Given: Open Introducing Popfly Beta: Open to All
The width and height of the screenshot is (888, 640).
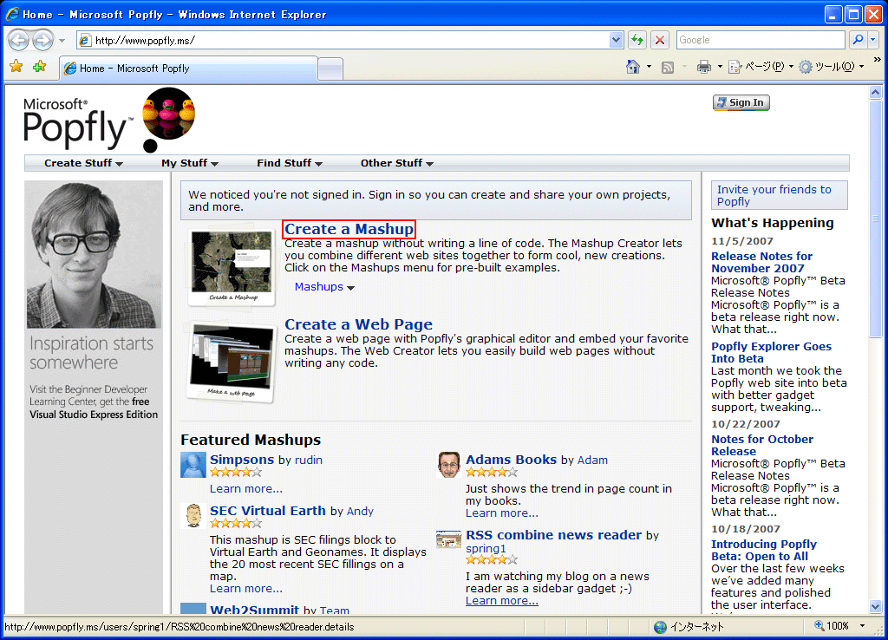Looking at the screenshot, I should coord(764,550).
